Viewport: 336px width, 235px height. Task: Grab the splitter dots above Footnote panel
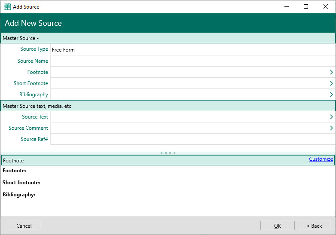[168, 153]
